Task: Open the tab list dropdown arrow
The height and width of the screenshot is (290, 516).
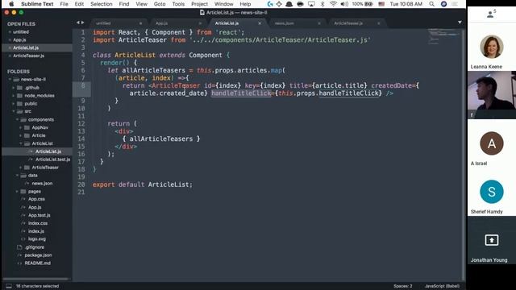Action: click(x=460, y=23)
